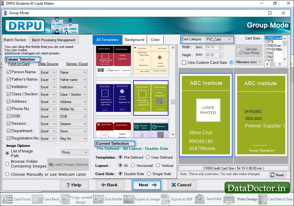
Task: Click the Next button
Action: tap(146, 185)
